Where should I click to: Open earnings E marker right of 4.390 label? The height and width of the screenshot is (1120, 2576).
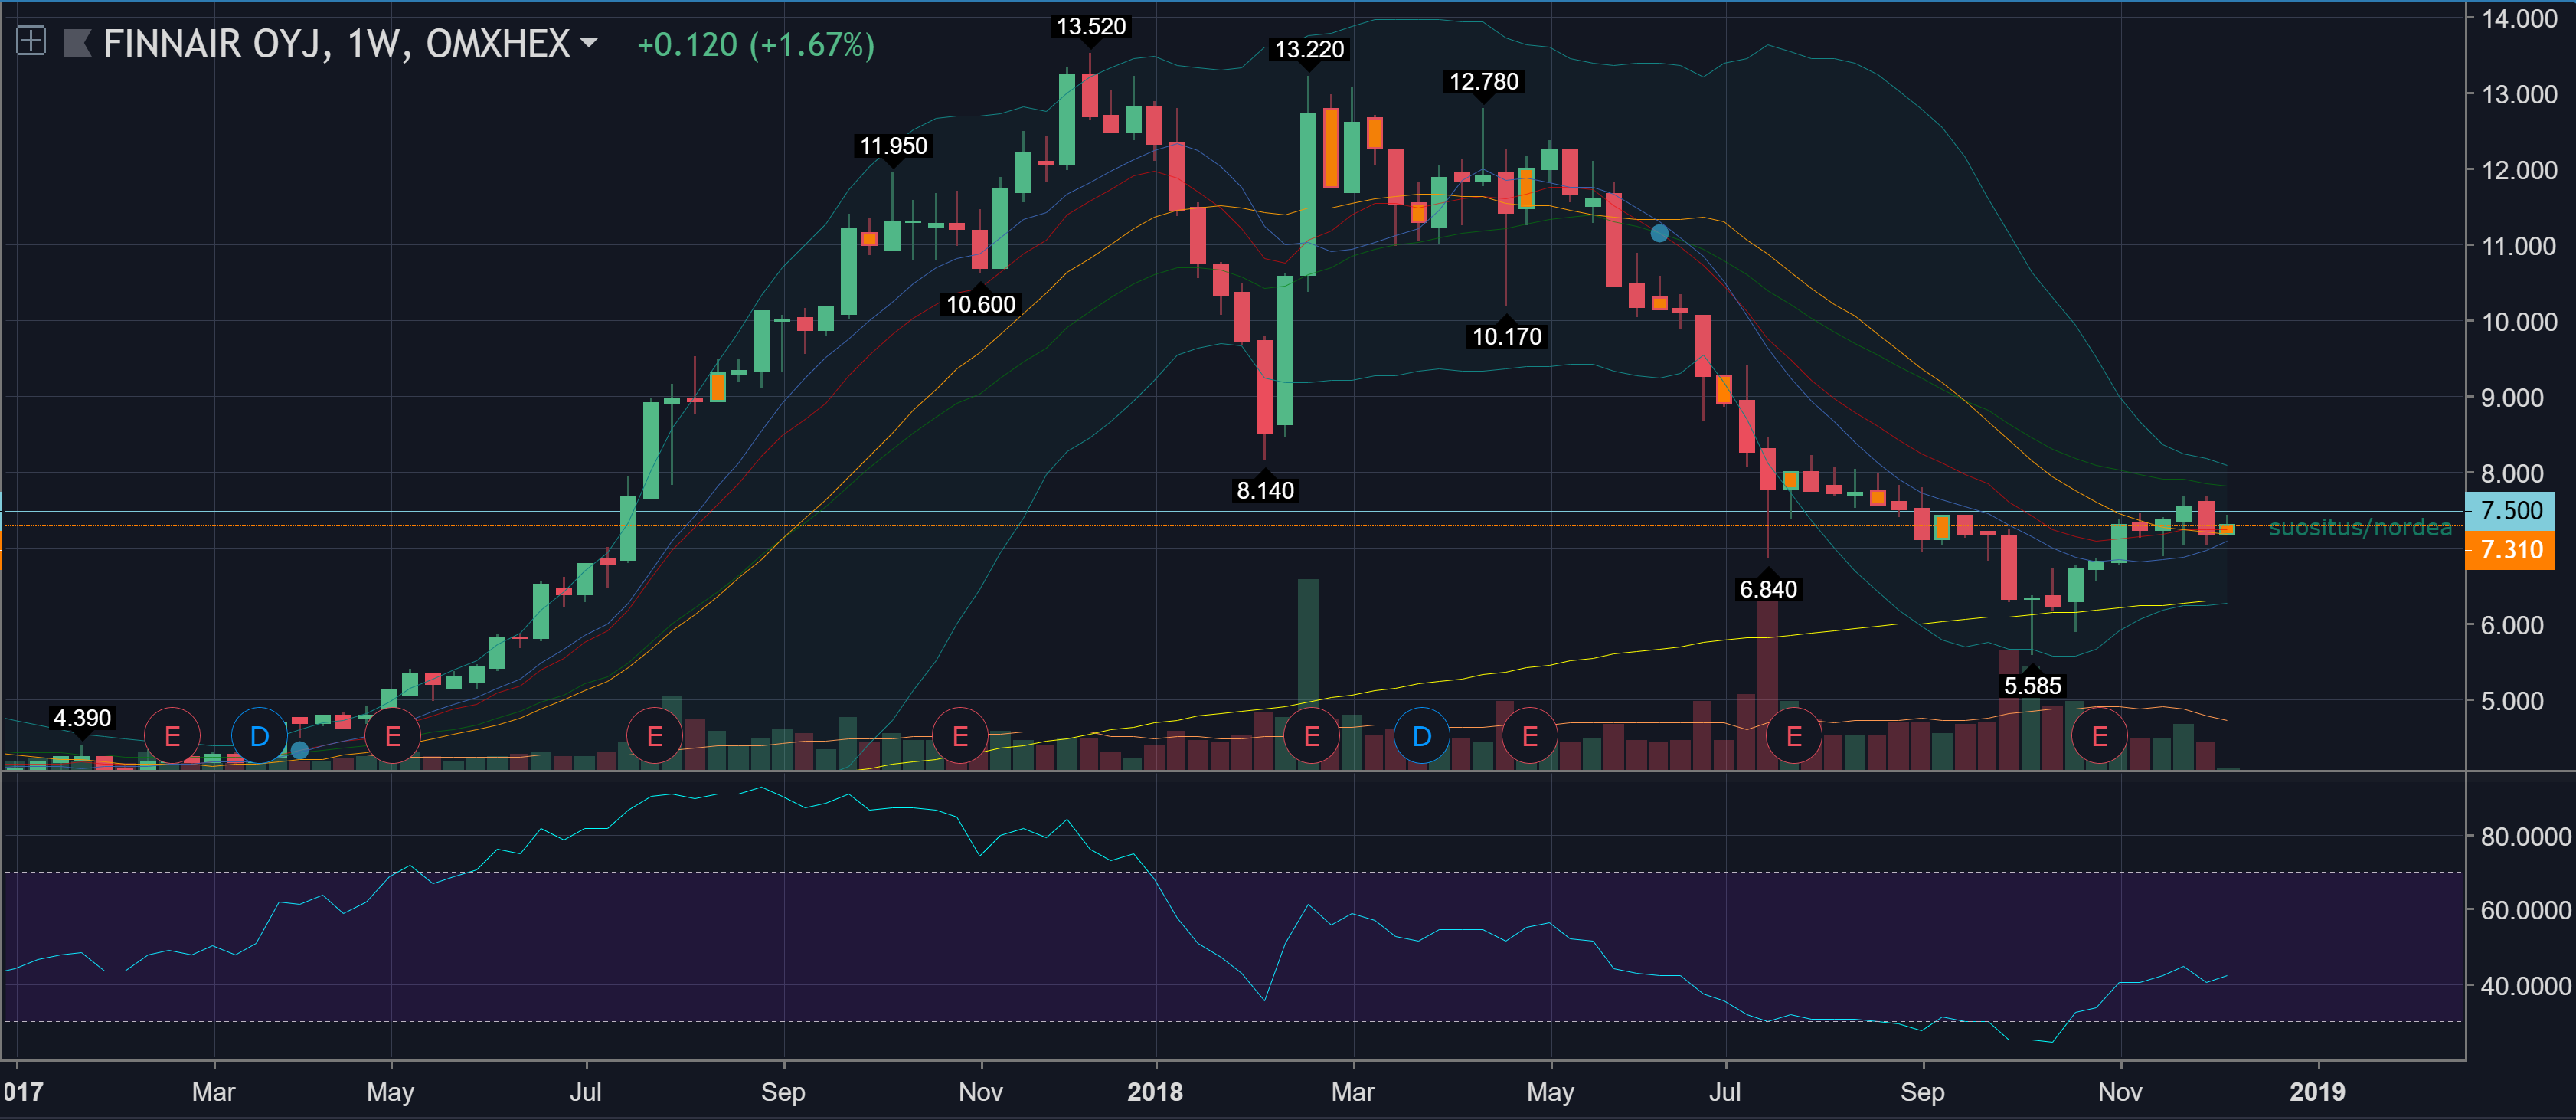(x=172, y=737)
